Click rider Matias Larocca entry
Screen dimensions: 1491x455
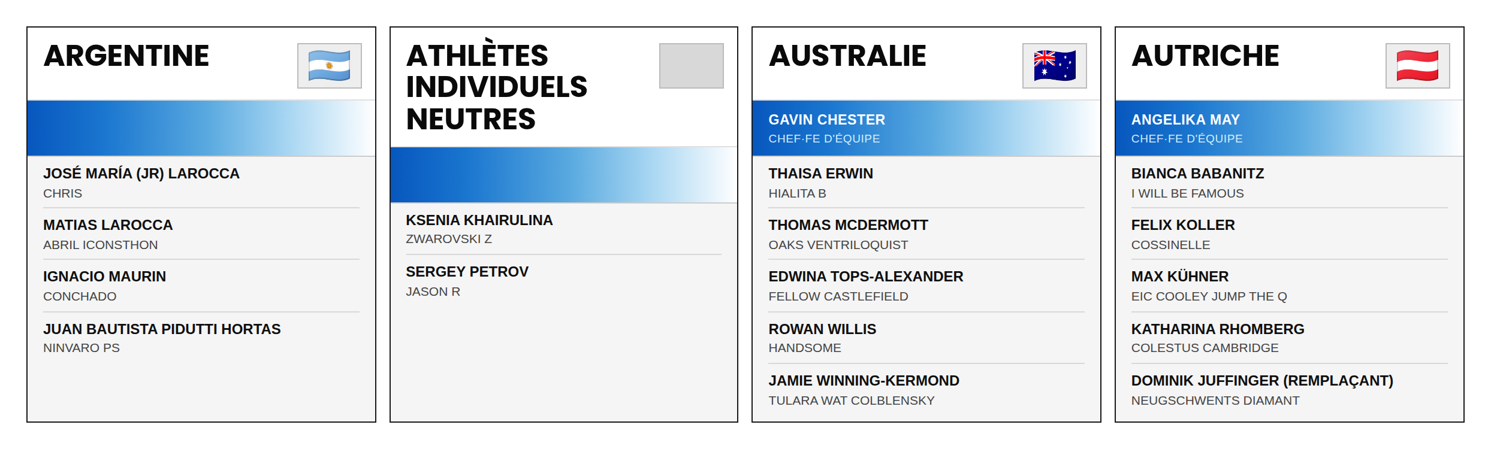pyautogui.click(x=201, y=234)
